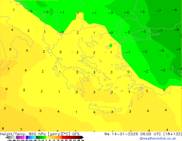This screenshot has height=141, width=182.
Task: Click the gray left arrow end of legend
Action: (7, 137)
